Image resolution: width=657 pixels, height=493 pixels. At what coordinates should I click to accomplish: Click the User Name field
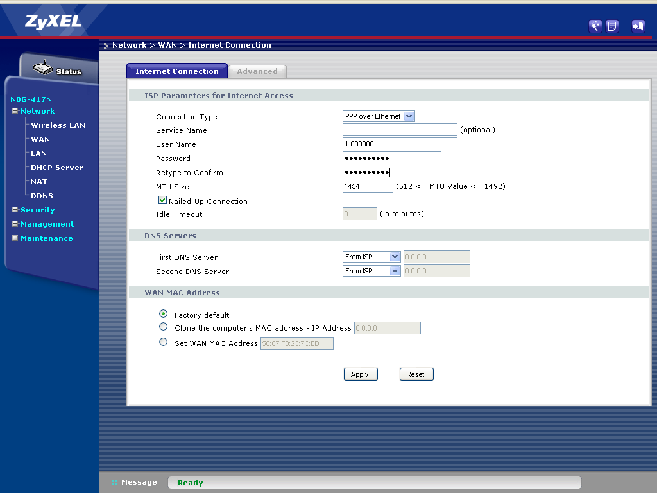400,144
